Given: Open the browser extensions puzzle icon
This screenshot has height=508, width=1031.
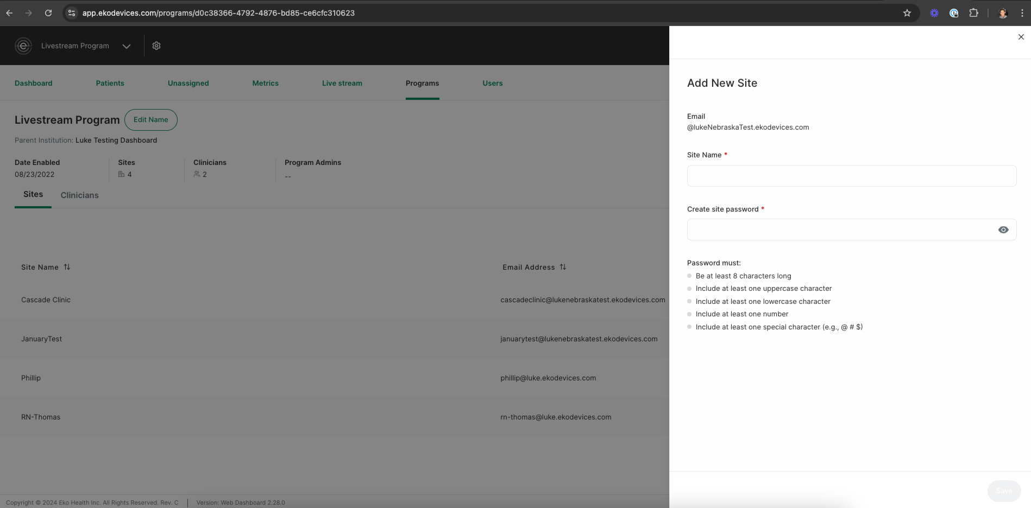Looking at the screenshot, I should (x=973, y=13).
